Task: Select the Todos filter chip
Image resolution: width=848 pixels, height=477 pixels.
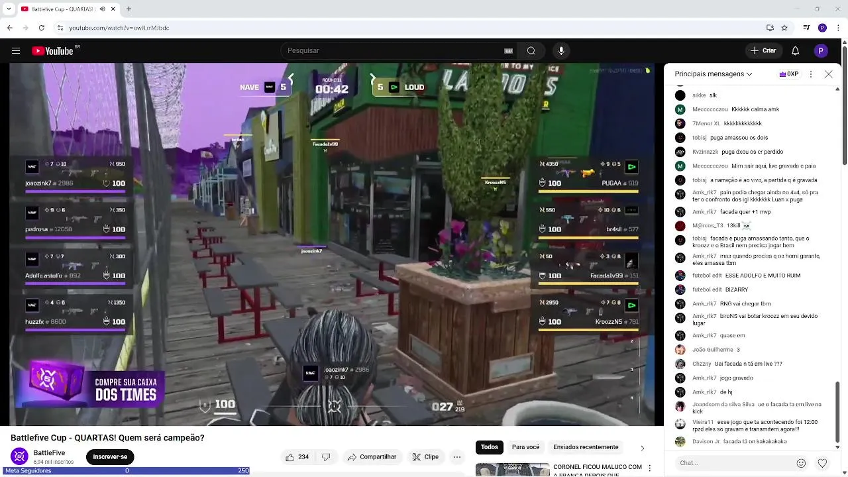Action: pos(490,447)
